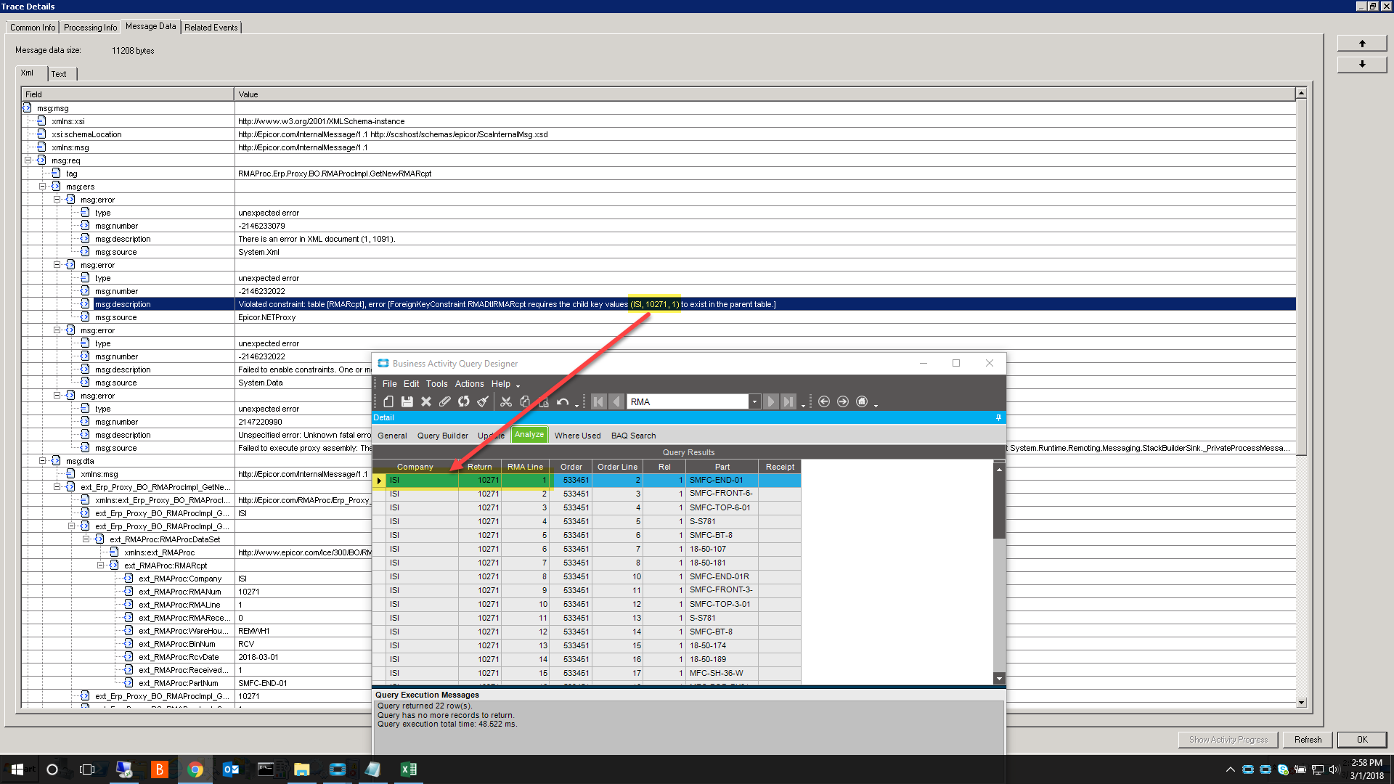Image resolution: width=1394 pixels, height=784 pixels.
Task: Open Windows Start menu
Action: tap(17, 769)
